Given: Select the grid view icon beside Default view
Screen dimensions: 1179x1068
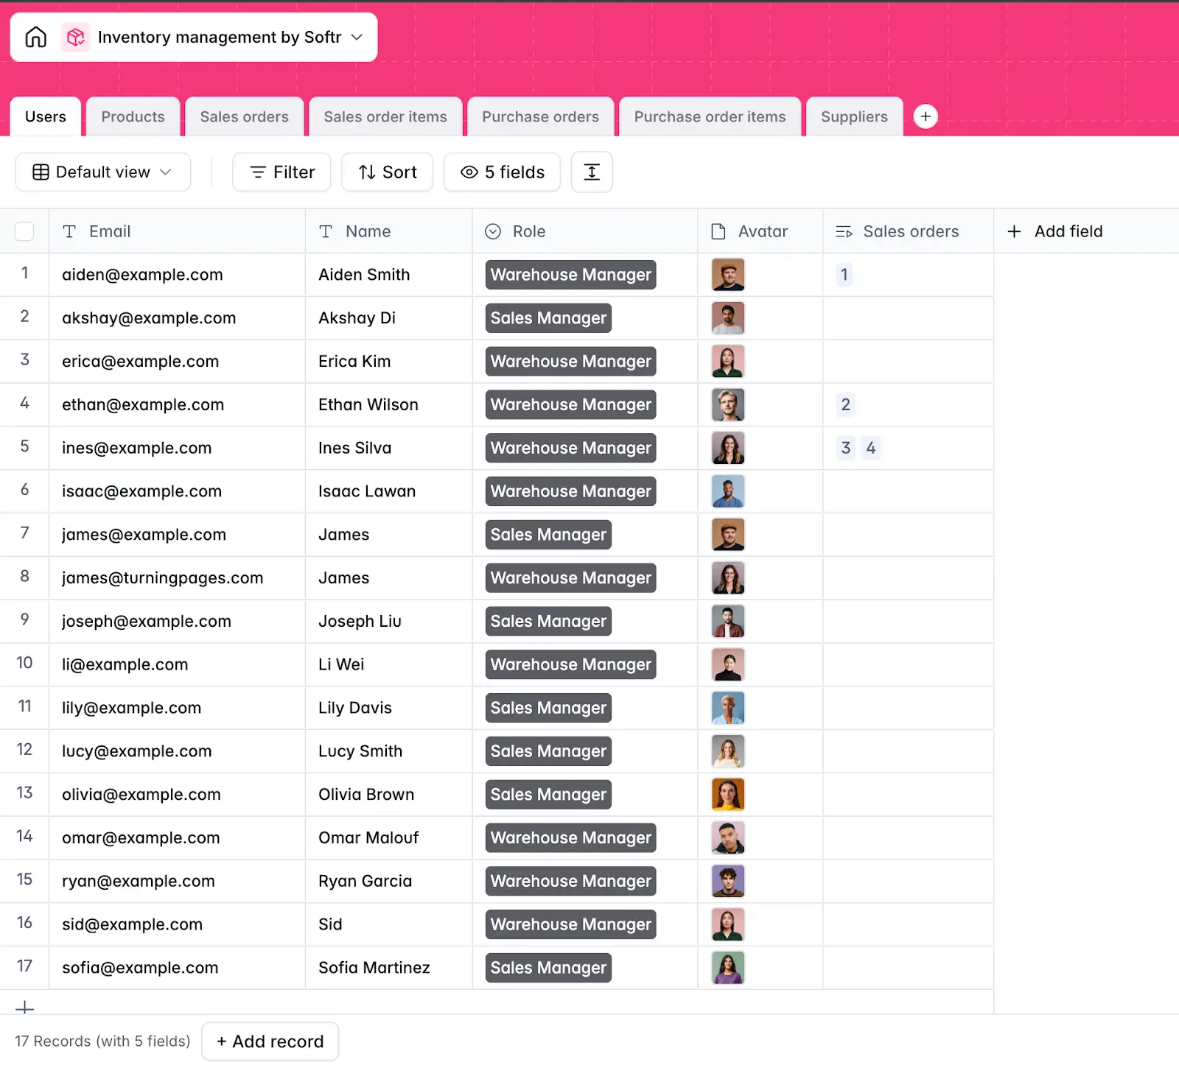Looking at the screenshot, I should [41, 172].
